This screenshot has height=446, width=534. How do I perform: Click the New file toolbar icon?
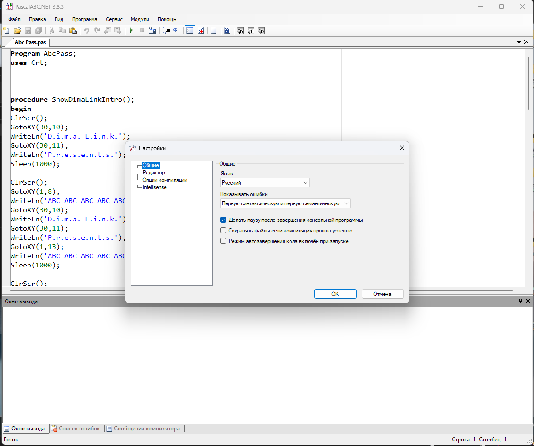(x=6, y=30)
